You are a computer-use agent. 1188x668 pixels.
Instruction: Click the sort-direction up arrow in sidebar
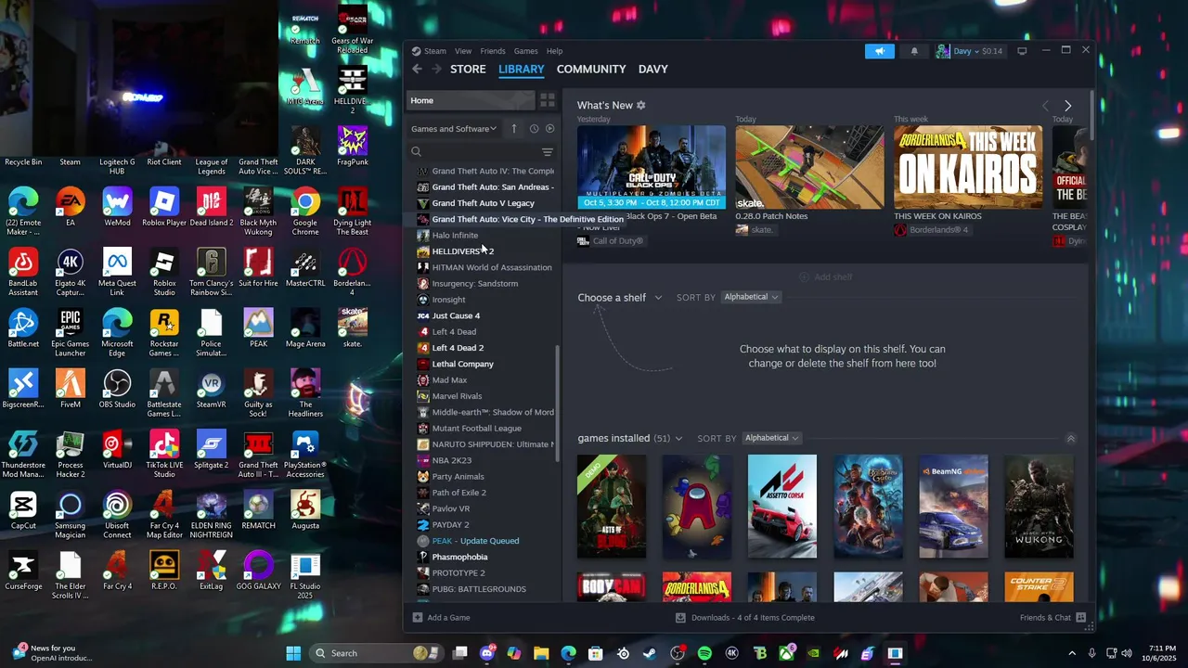point(514,129)
